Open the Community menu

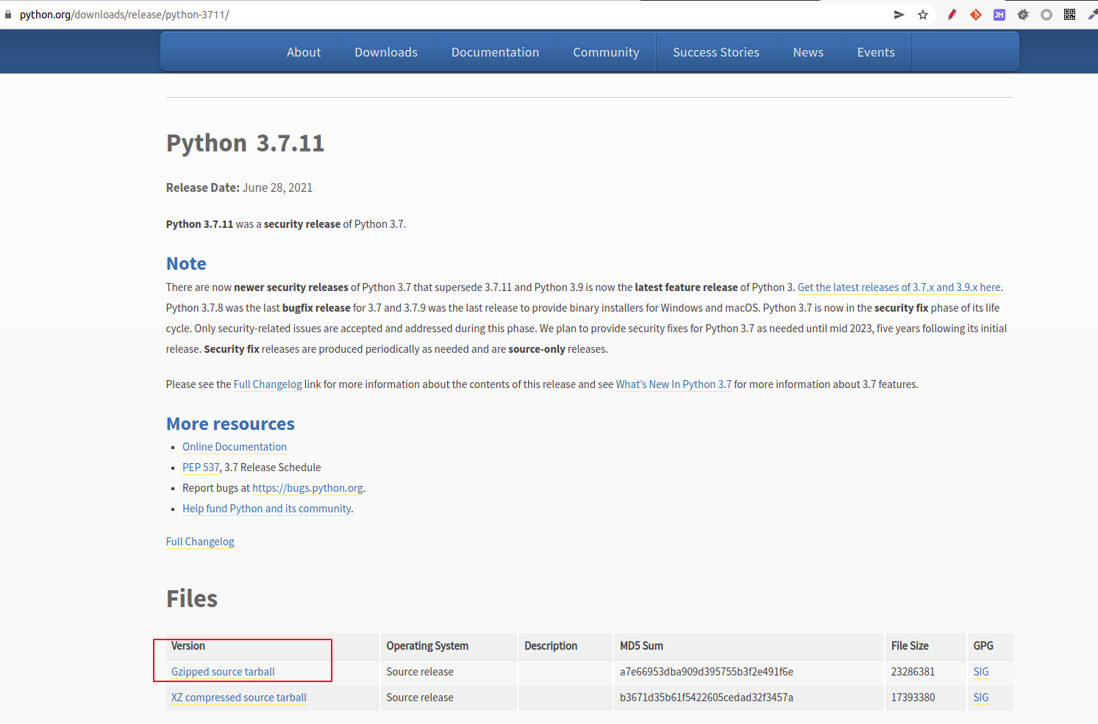(606, 52)
